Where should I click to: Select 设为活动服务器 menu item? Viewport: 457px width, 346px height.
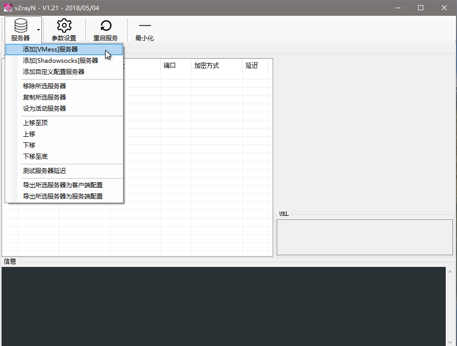(64, 109)
